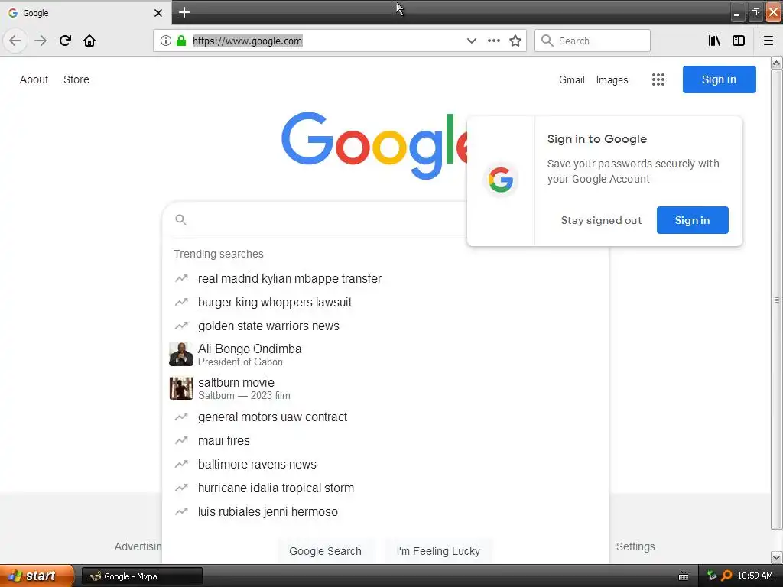Click the page scrollbar down arrow
Screen dimensions: 783x587
pyautogui.click(x=777, y=557)
